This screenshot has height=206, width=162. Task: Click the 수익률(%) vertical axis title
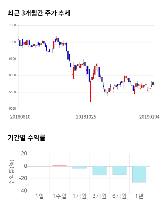click(12, 172)
